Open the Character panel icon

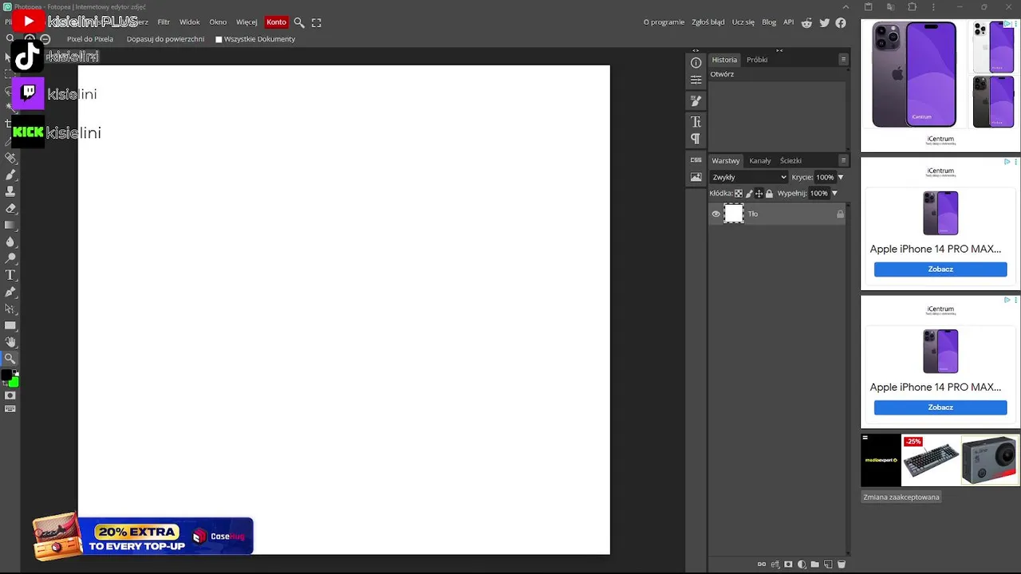(696, 122)
